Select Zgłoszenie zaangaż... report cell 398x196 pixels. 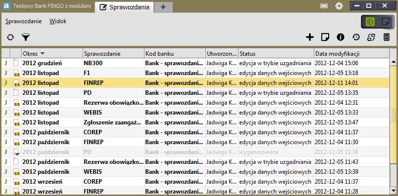tap(113, 122)
